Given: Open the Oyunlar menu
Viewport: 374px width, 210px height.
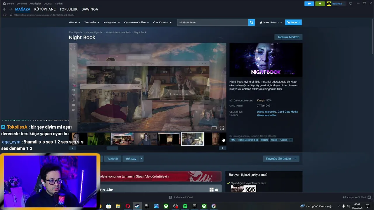Looking at the screenshot, I should pyautogui.click(x=48, y=4).
